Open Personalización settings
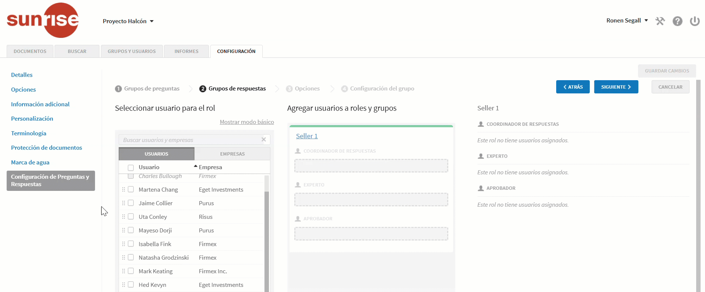This screenshot has width=705, height=292. pos(32,119)
